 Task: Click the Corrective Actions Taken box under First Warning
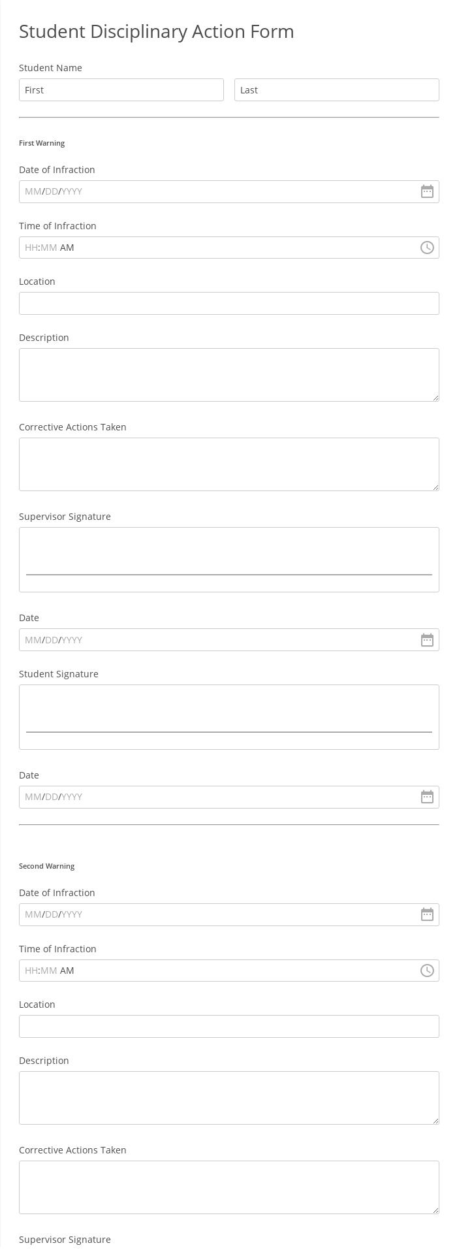(228, 464)
